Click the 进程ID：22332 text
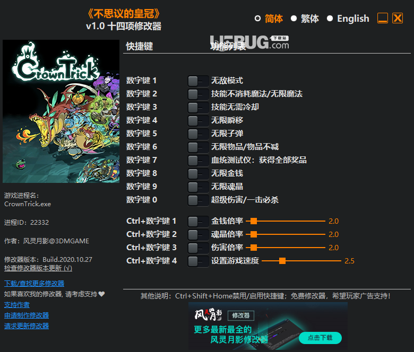This screenshot has height=352, width=414. pyautogui.click(x=27, y=223)
